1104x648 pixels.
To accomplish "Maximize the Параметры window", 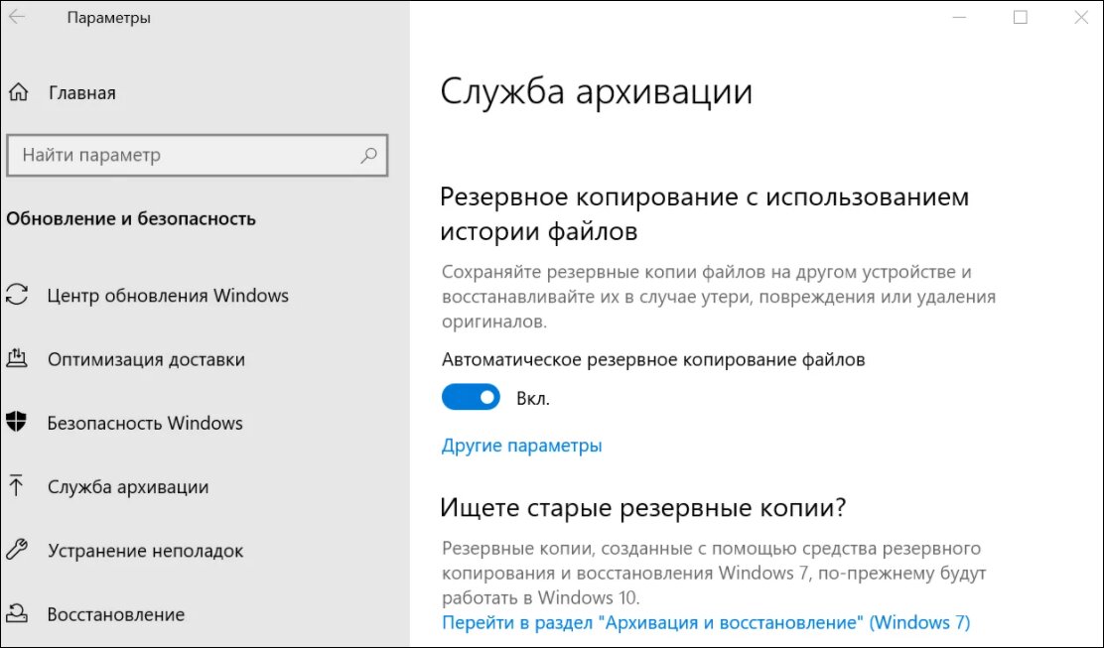I will pos(1021,17).
